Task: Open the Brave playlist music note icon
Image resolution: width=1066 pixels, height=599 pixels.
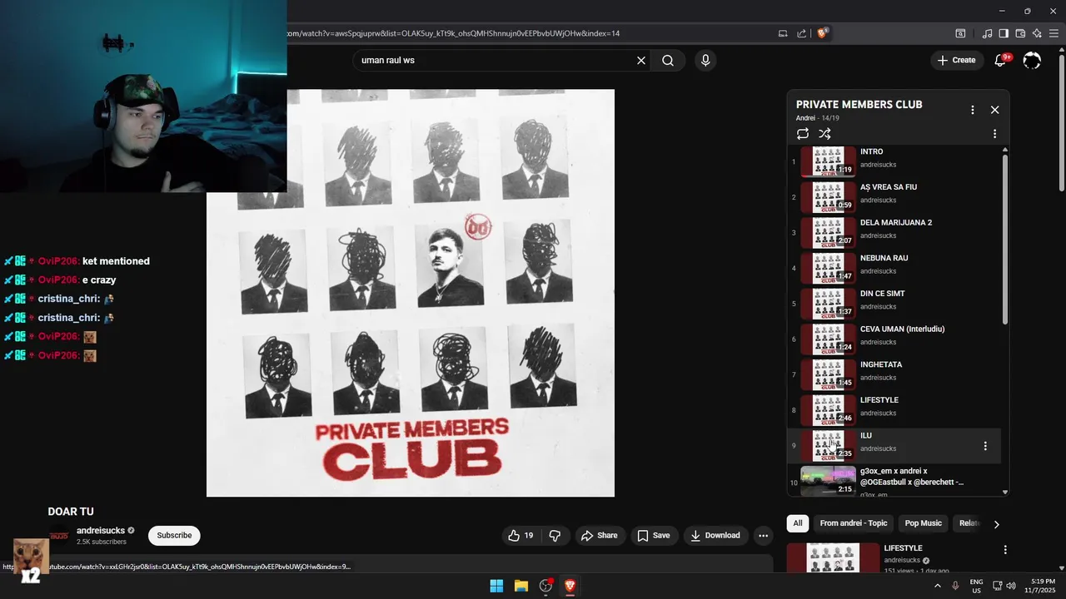Action: [x=987, y=33]
